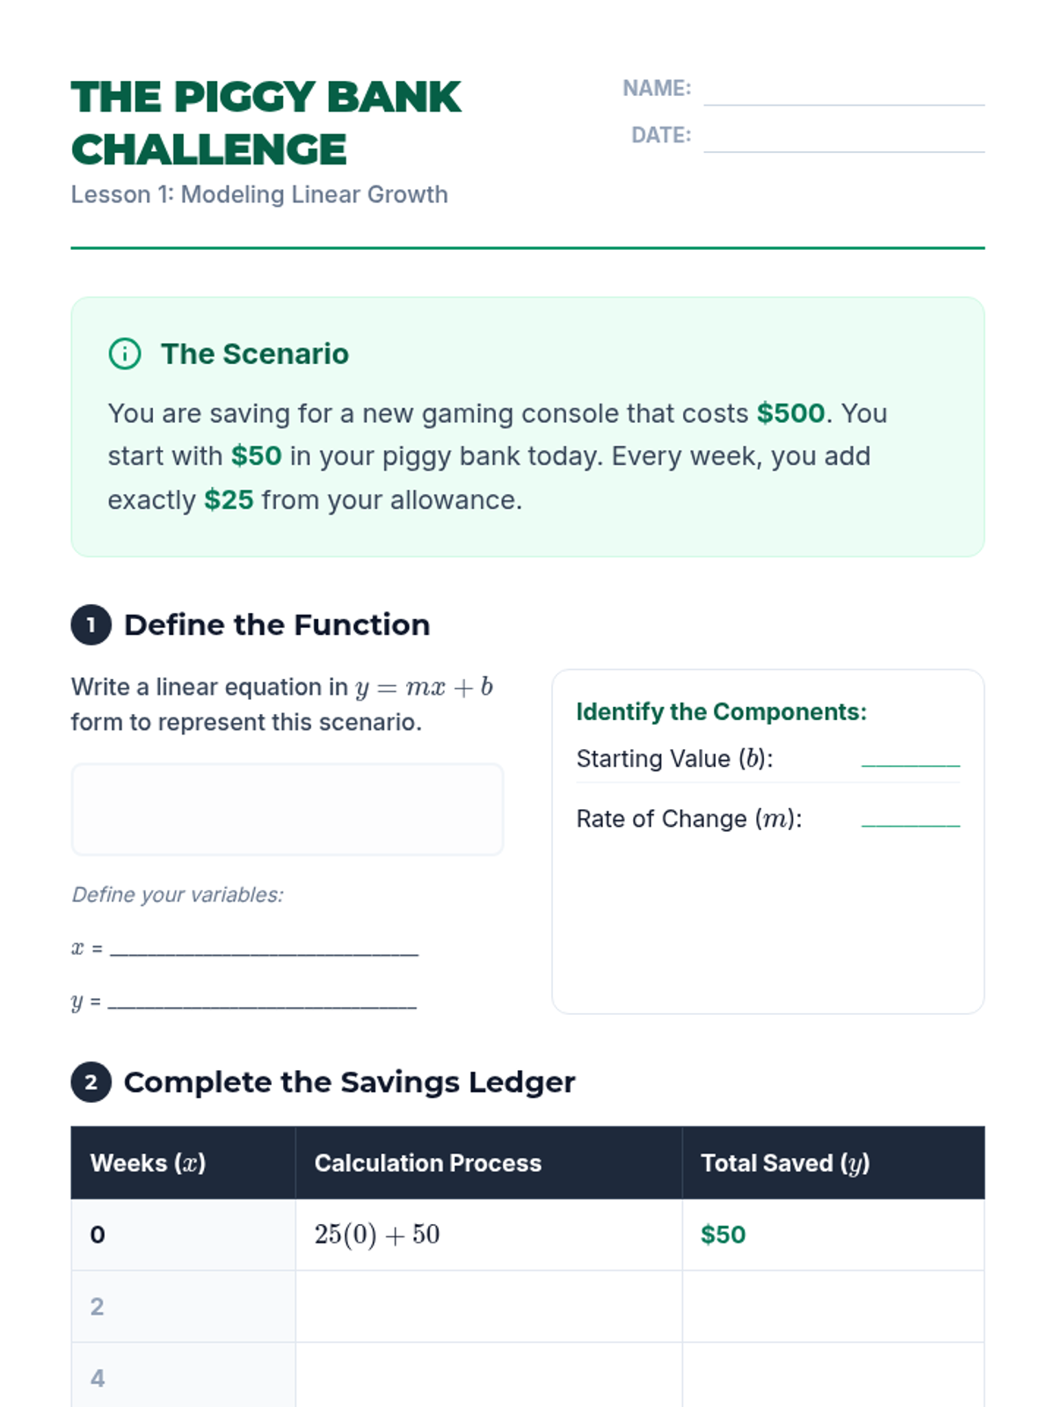
Task: Click the Calculation Process cell for week 4
Action: (489, 1376)
